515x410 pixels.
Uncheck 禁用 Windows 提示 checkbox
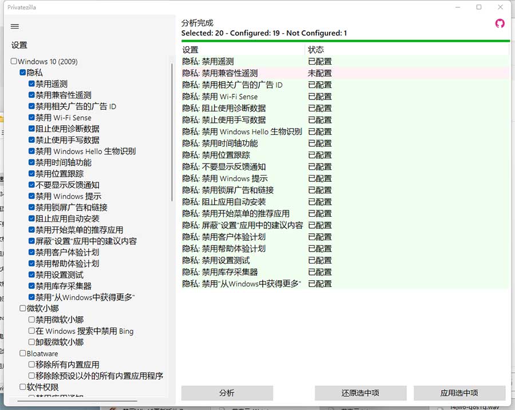31,196
